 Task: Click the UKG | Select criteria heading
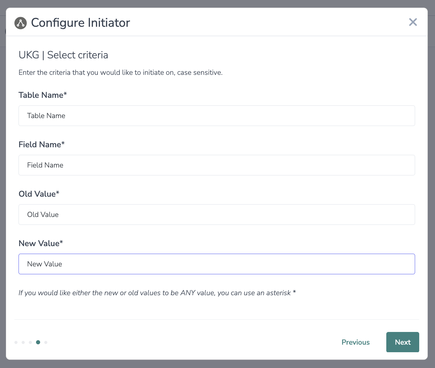(63, 55)
